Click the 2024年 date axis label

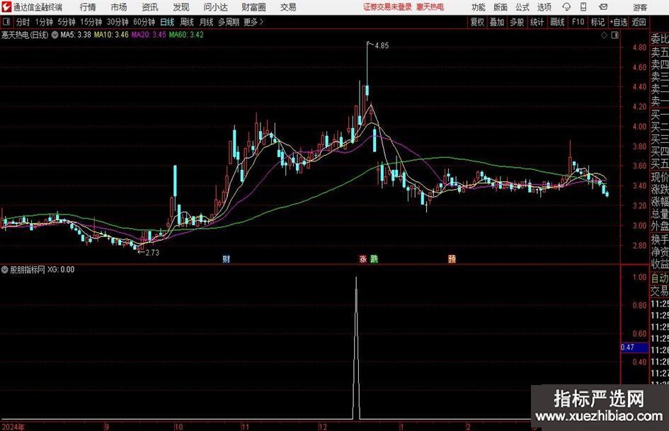[13, 427]
